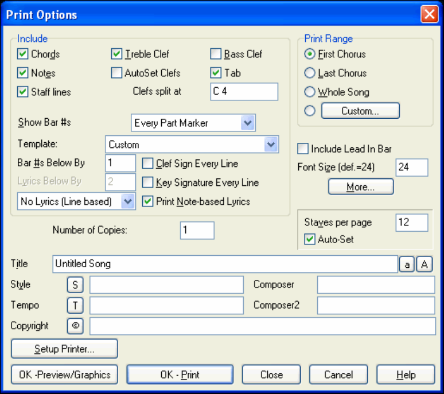Click the Cancel button
This screenshot has width=444, height=394.
[338, 375]
